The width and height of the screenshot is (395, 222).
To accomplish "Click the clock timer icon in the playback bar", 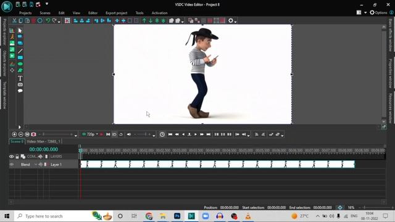I will point(162,134).
